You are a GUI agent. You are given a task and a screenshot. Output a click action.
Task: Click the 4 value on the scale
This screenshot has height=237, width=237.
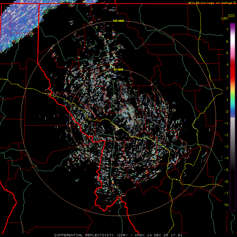(x=227, y=65)
